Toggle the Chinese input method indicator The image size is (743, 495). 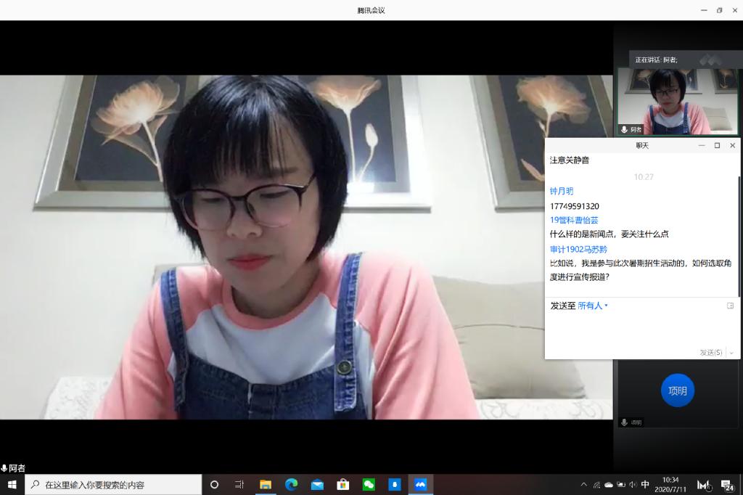pos(645,485)
